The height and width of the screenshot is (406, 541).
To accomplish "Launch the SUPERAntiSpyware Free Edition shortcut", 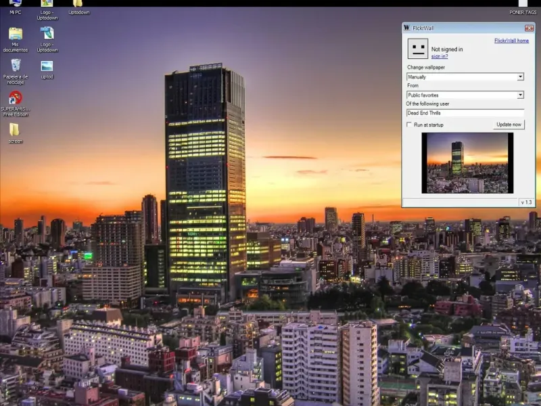I will pyautogui.click(x=15, y=98).
